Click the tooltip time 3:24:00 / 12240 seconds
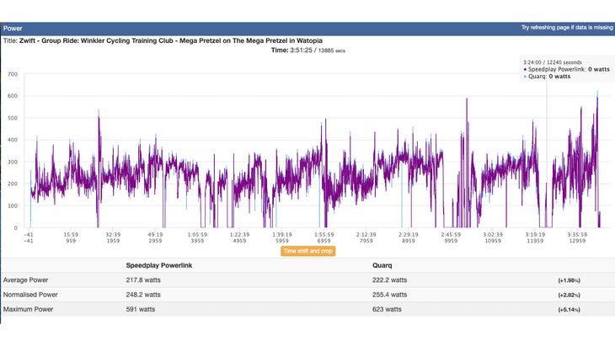The height and width of the screenshot is (346, 615). (x=553, y=62)
